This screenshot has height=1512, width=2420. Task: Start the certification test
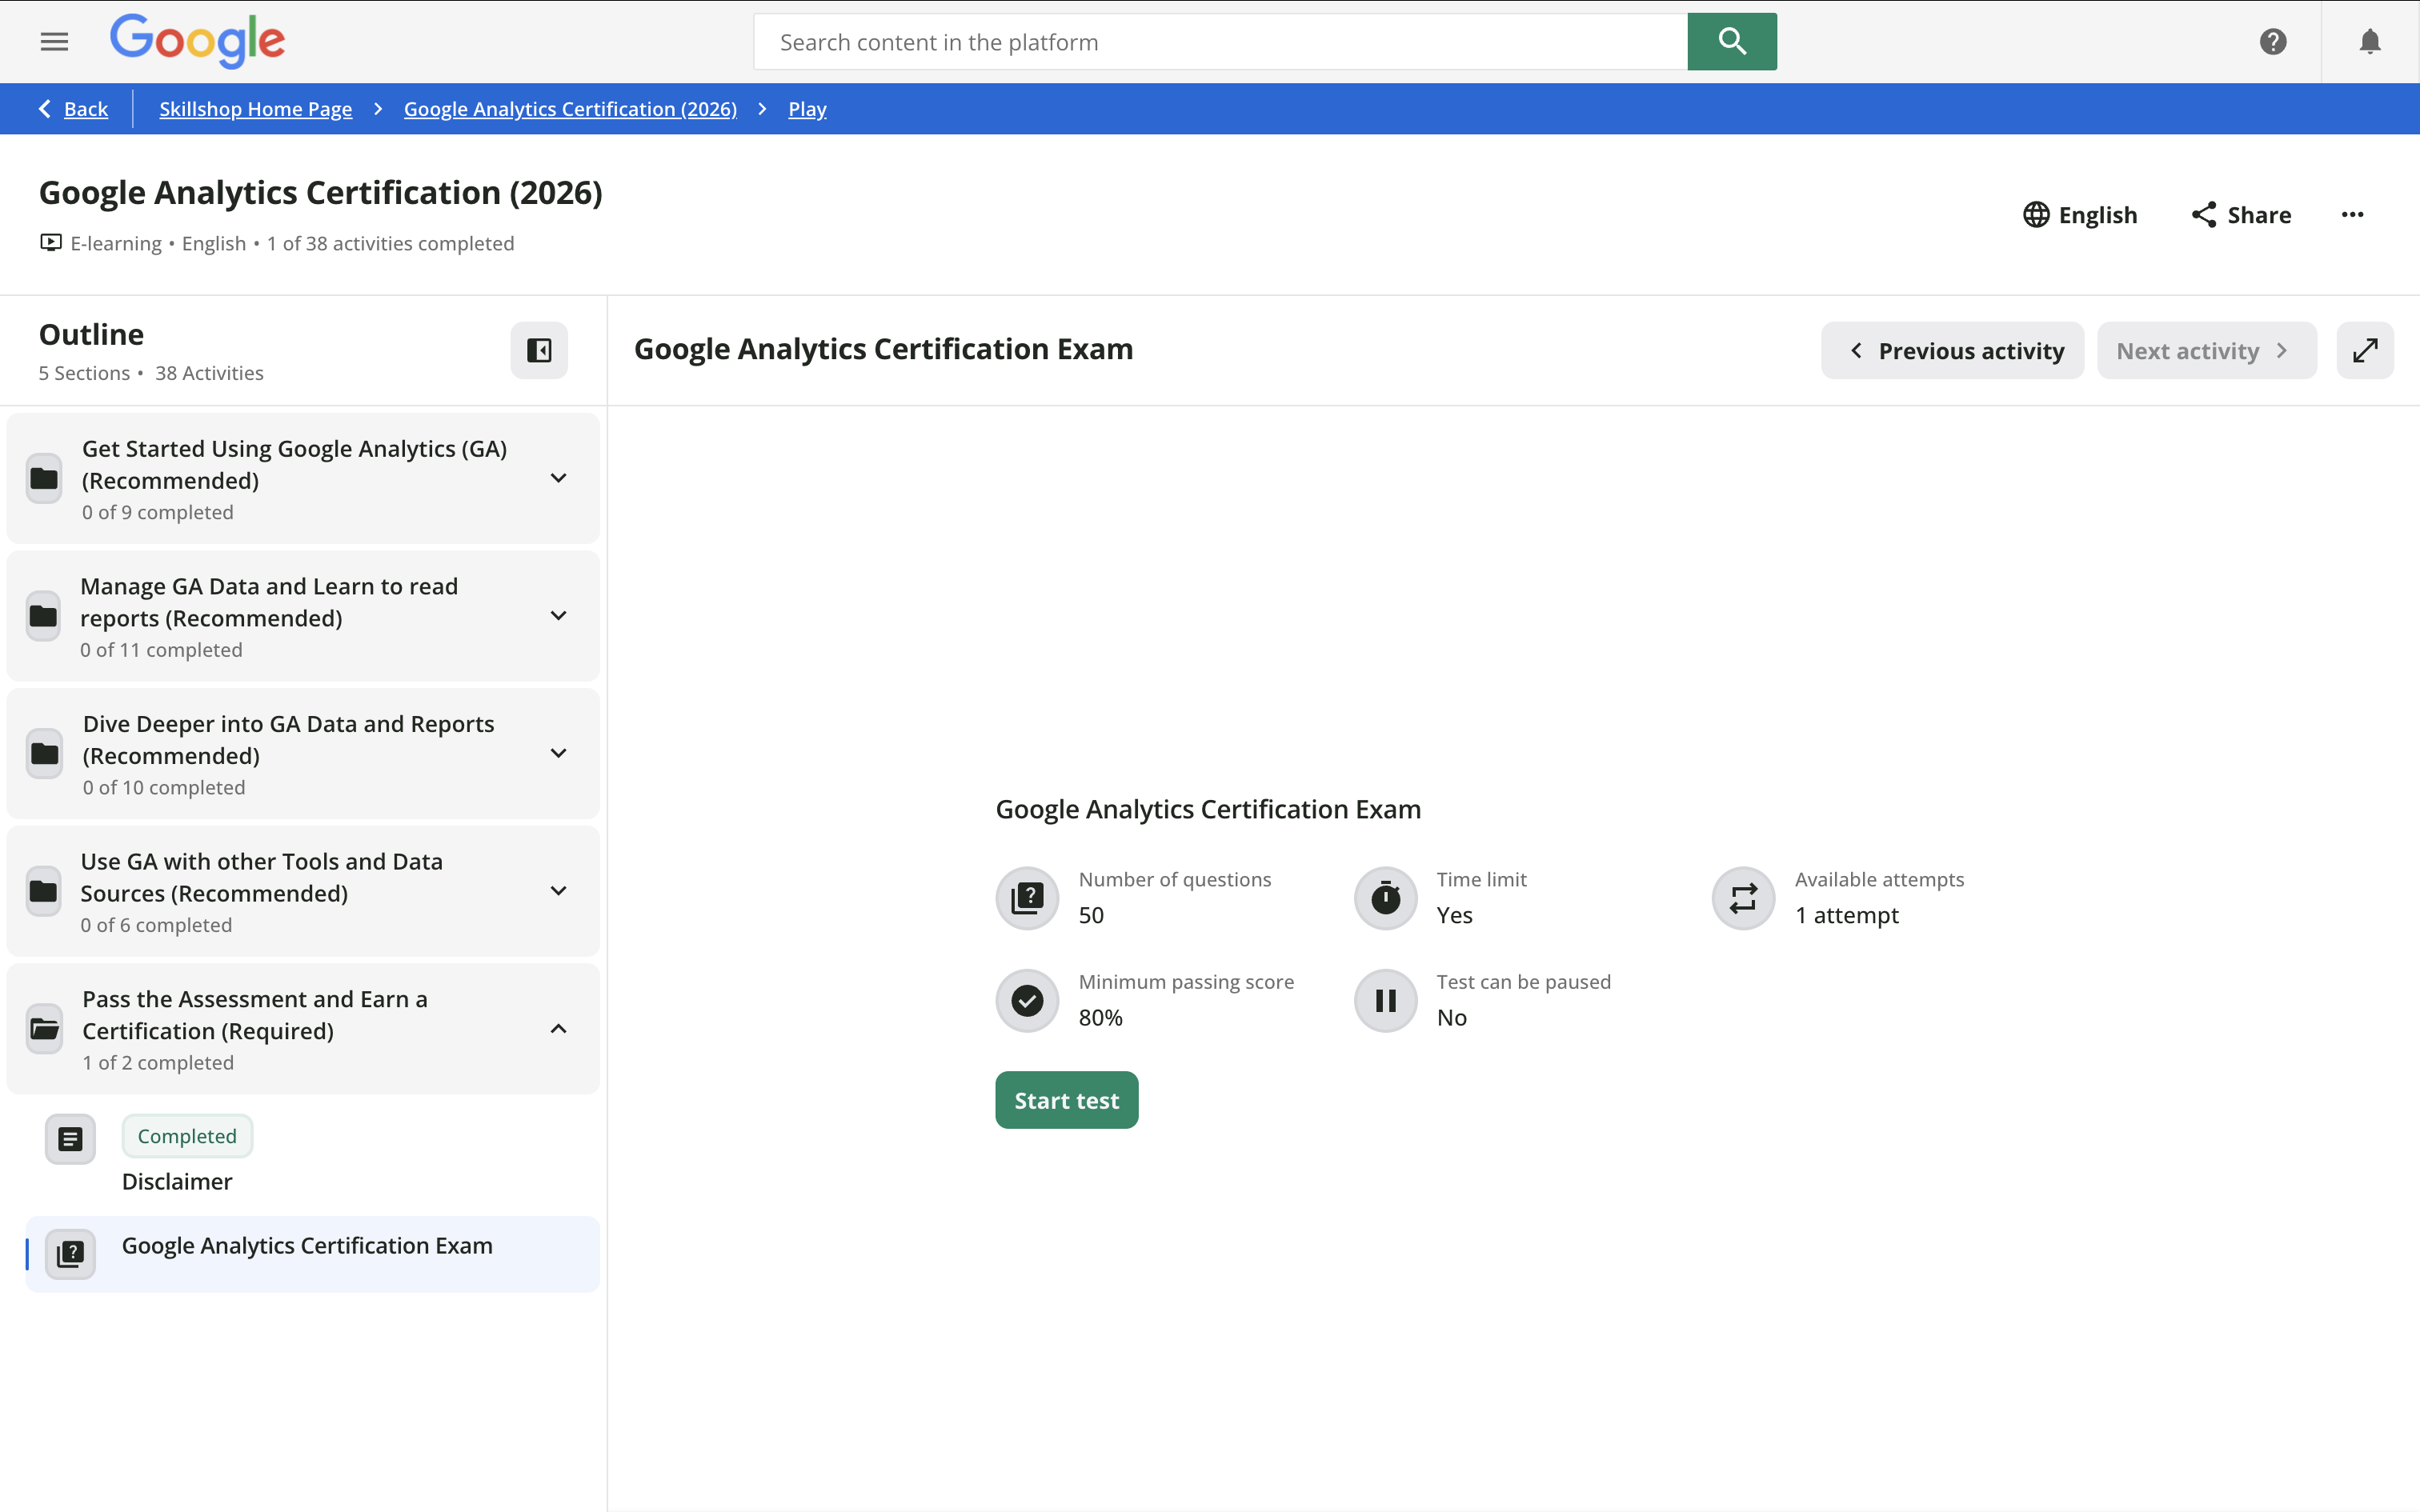pyautogui.click(x=1066, y=1100)
